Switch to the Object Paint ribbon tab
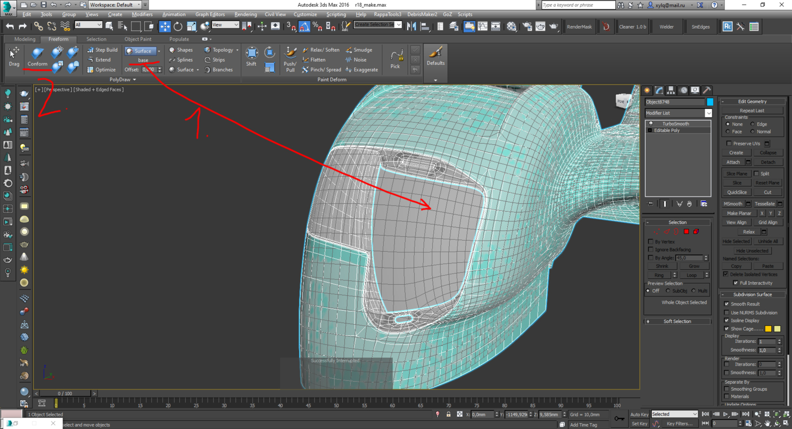The image size is (792, 429). click(x=138, y=39)
